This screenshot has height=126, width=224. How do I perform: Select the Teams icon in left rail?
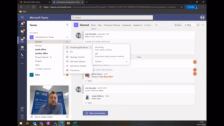point(22,40)
